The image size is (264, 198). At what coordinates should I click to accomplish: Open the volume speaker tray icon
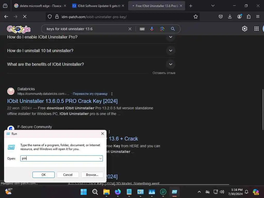coord(222,192)
